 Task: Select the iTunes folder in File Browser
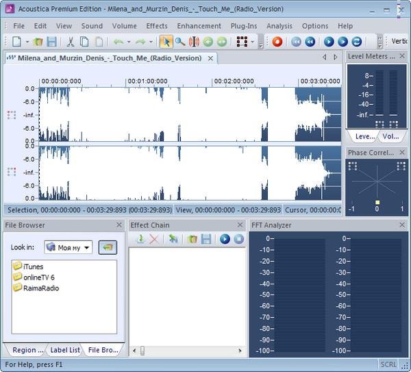coord(33,266)
